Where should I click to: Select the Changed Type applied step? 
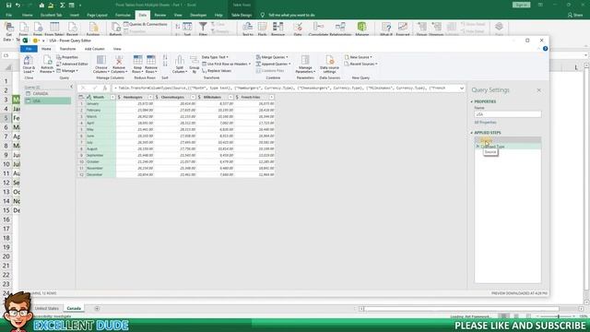pyautogui.click(x=508, y=147)
